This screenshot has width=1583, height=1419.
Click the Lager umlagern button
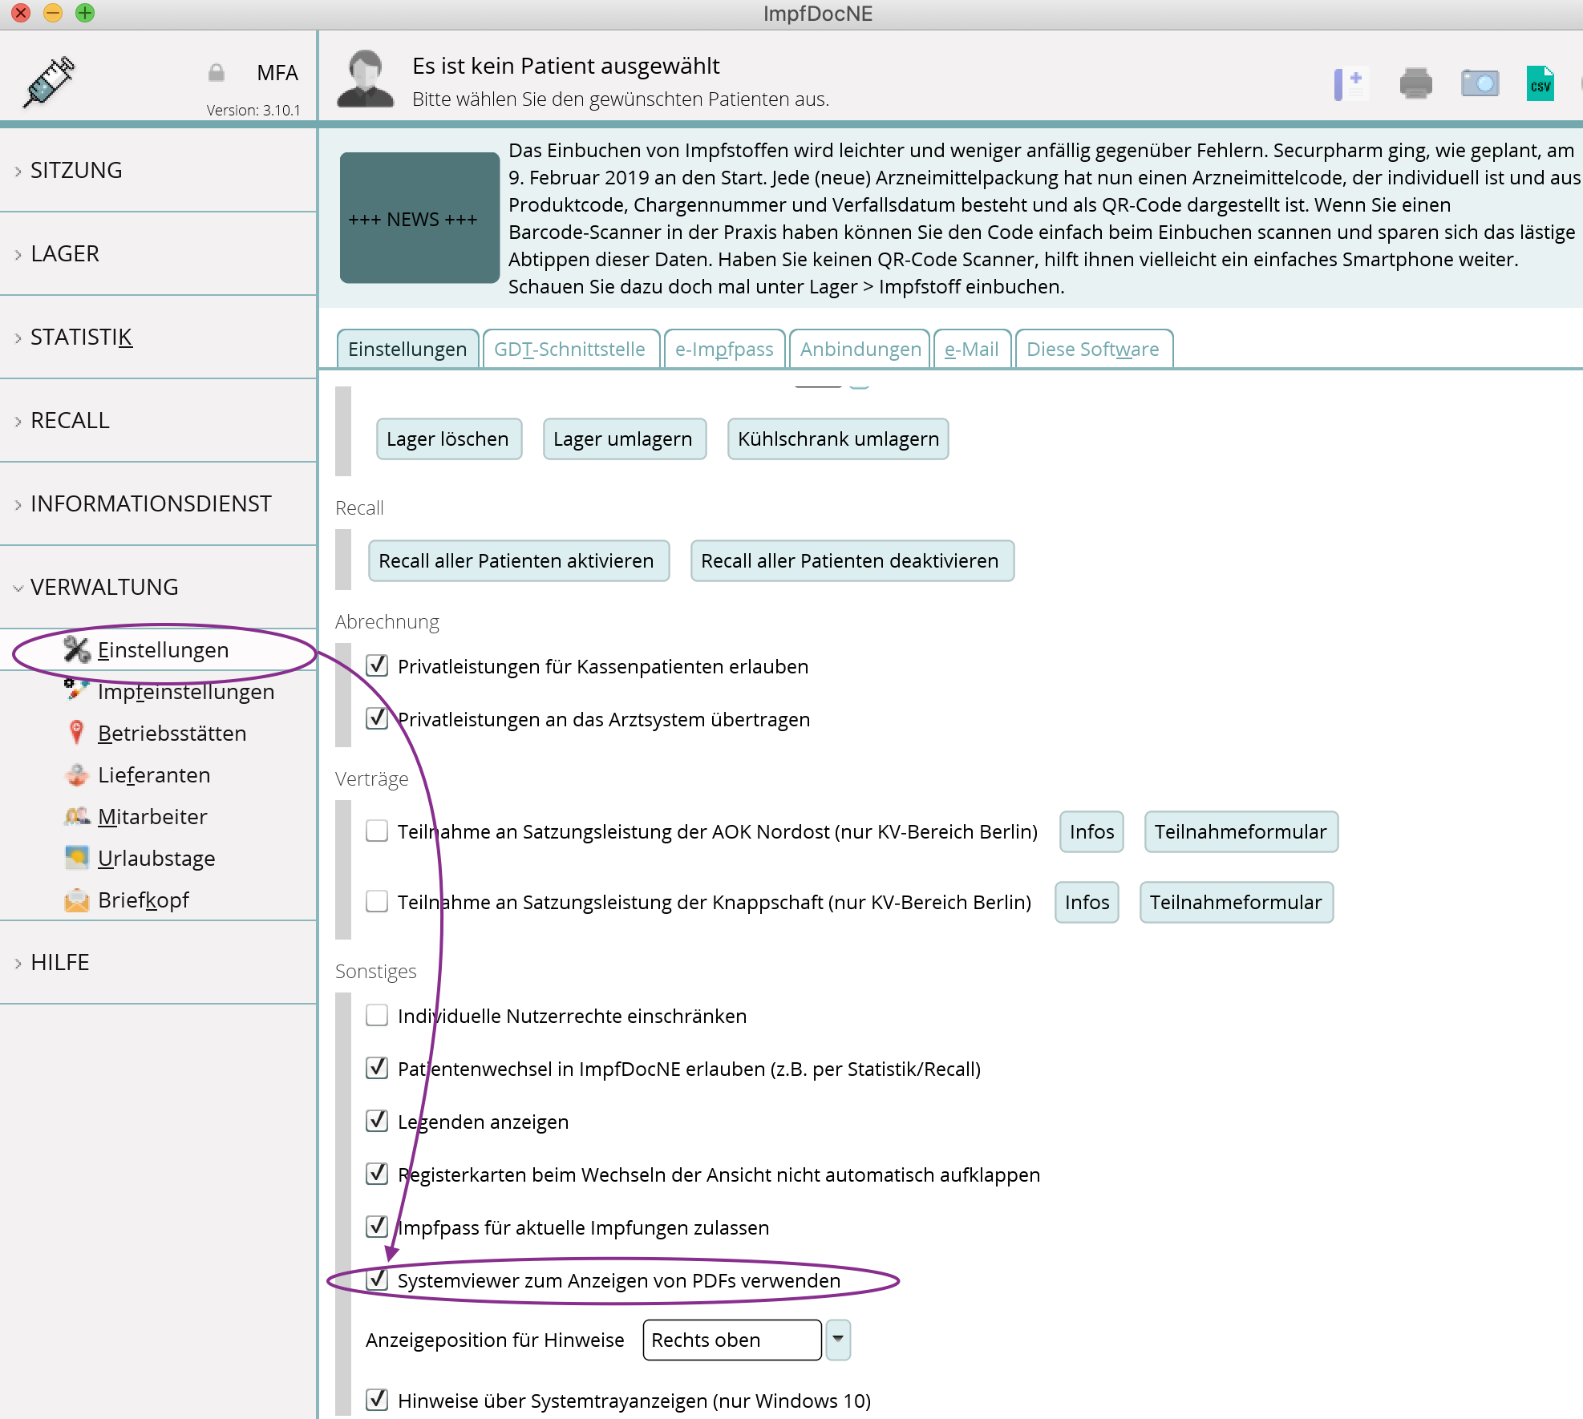[623, 439]
